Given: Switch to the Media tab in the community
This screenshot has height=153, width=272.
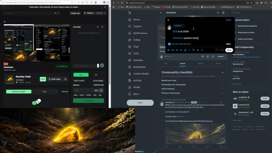Looking at the screenshot, I should (x=201, y=63).
